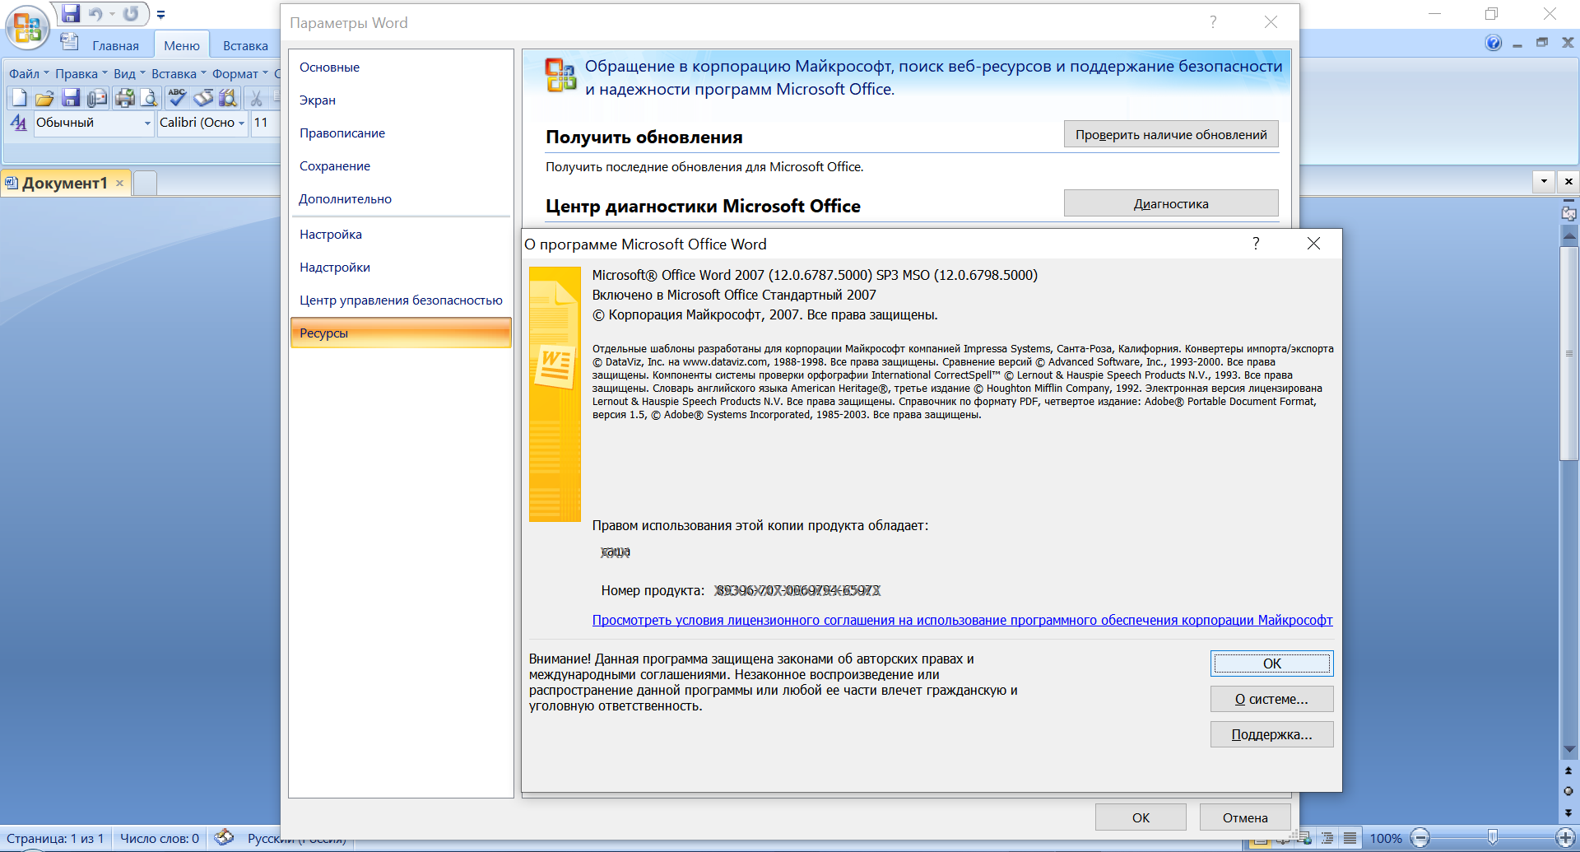Open print preview icon
This screenshot has width=1580, height=852.
[x=149, y=99]
